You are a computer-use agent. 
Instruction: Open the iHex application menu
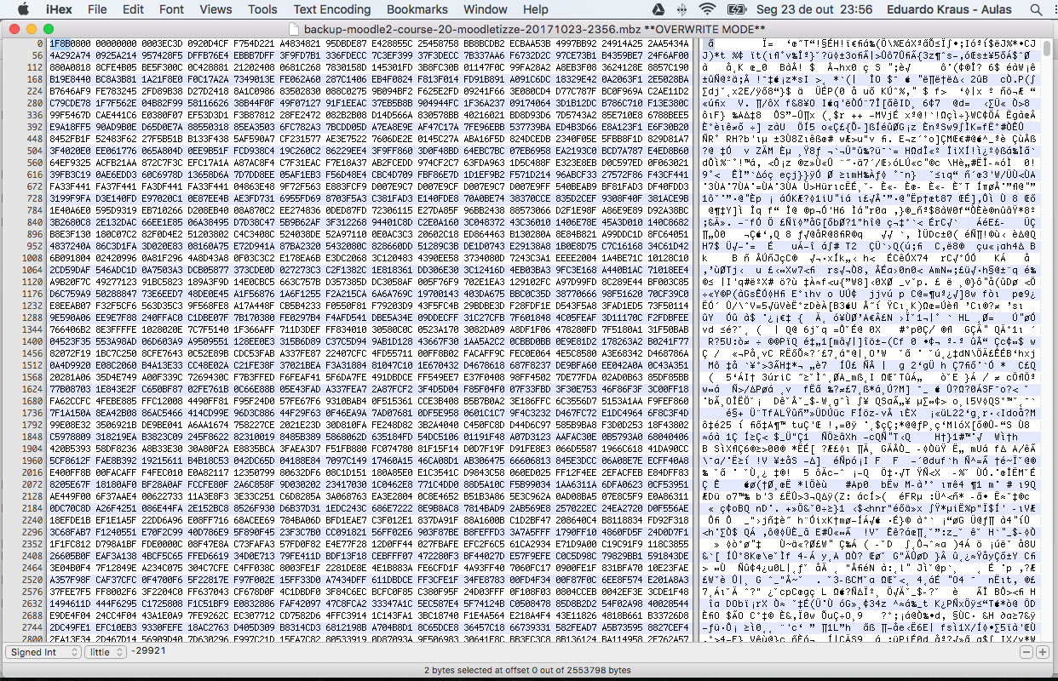pyautogui.click(x=58, y=9)
